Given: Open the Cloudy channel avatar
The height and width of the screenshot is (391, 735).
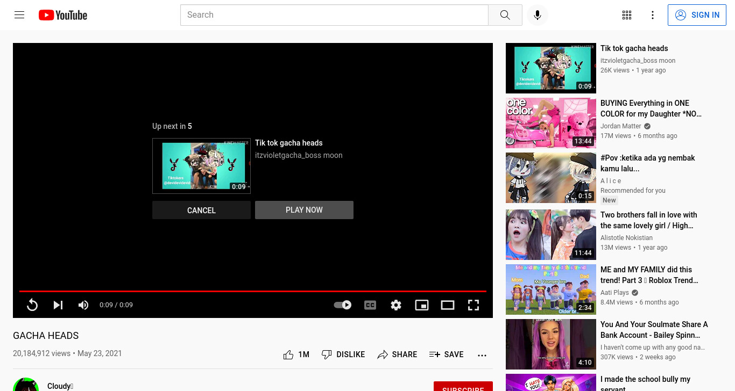Looking at the screenshot, I should pyautogui.click(x=26, y=385).
